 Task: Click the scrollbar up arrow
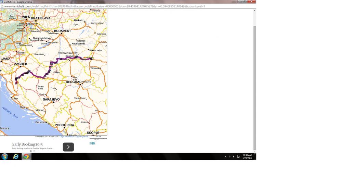tap(254, 11)
